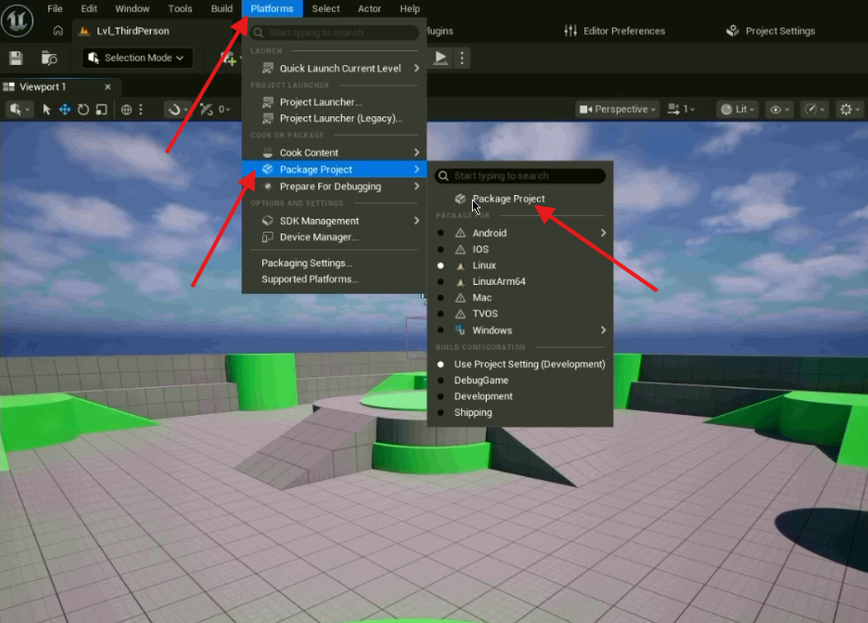Viewport: 868px width, 623px height.
Task: Open Project Settings
Action: 770,31
